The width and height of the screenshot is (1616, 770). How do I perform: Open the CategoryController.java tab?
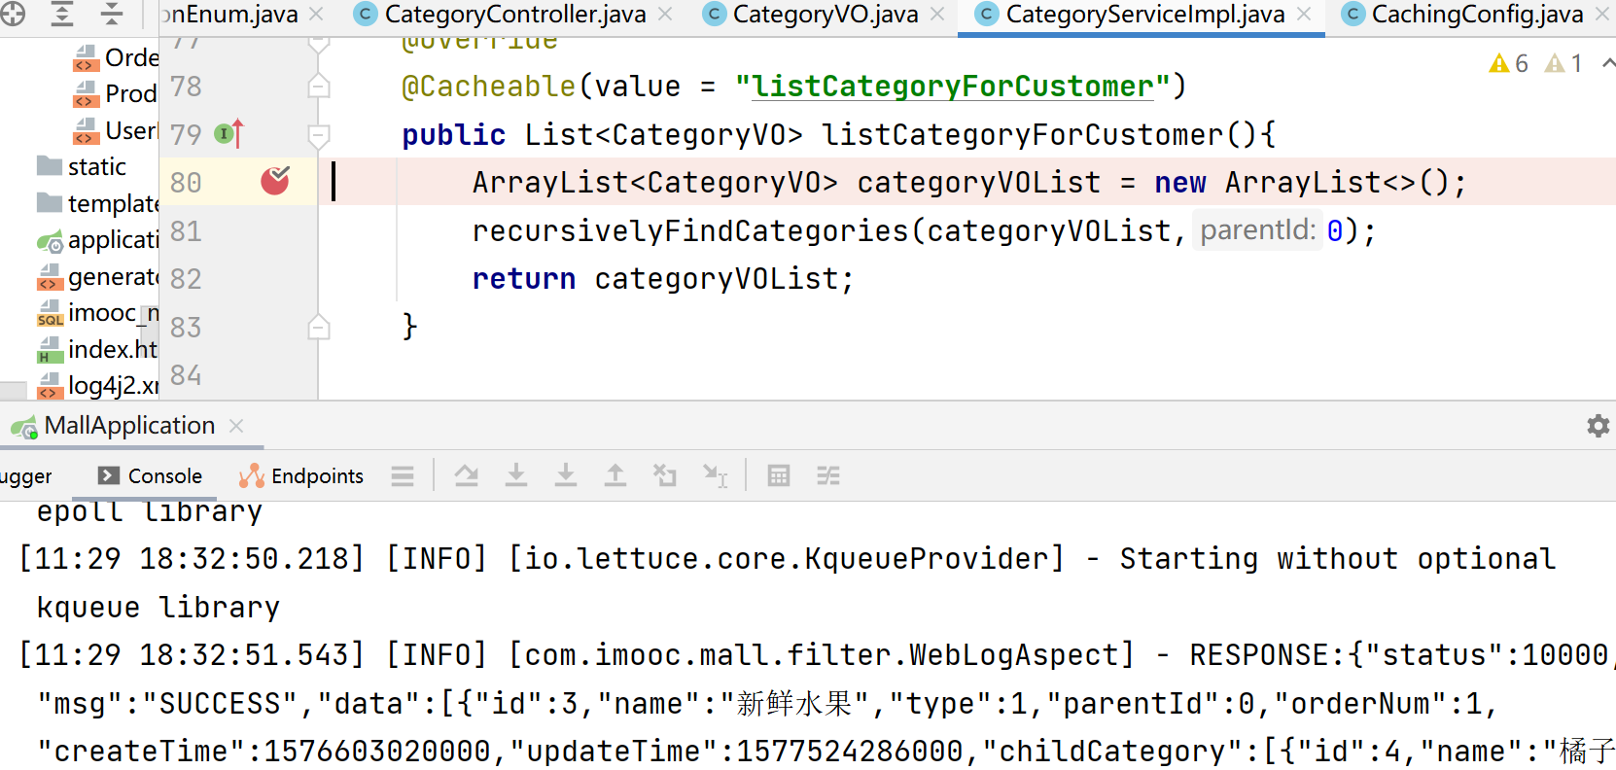515,15
